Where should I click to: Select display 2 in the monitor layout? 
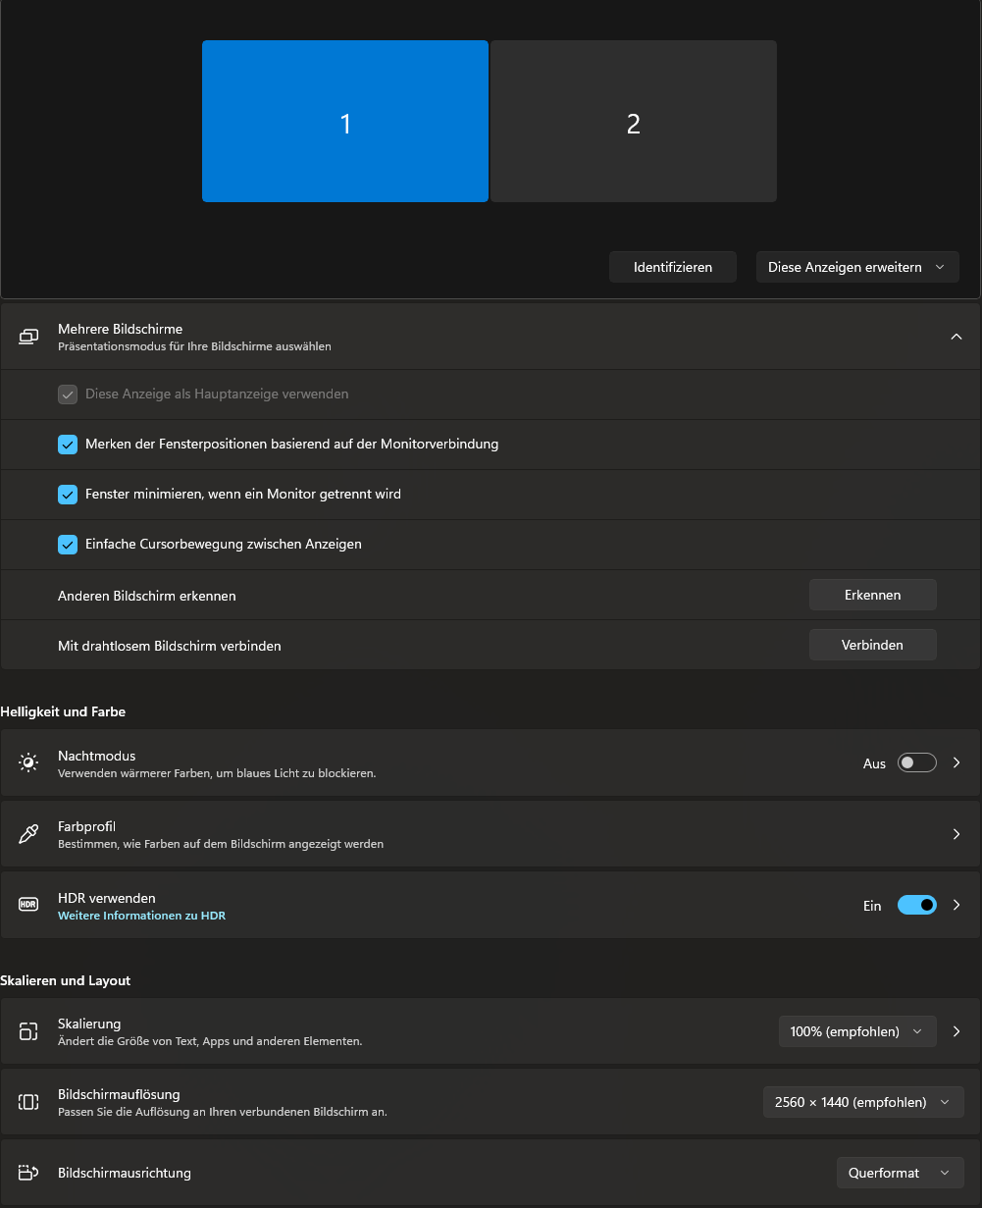tap(633, 122)
